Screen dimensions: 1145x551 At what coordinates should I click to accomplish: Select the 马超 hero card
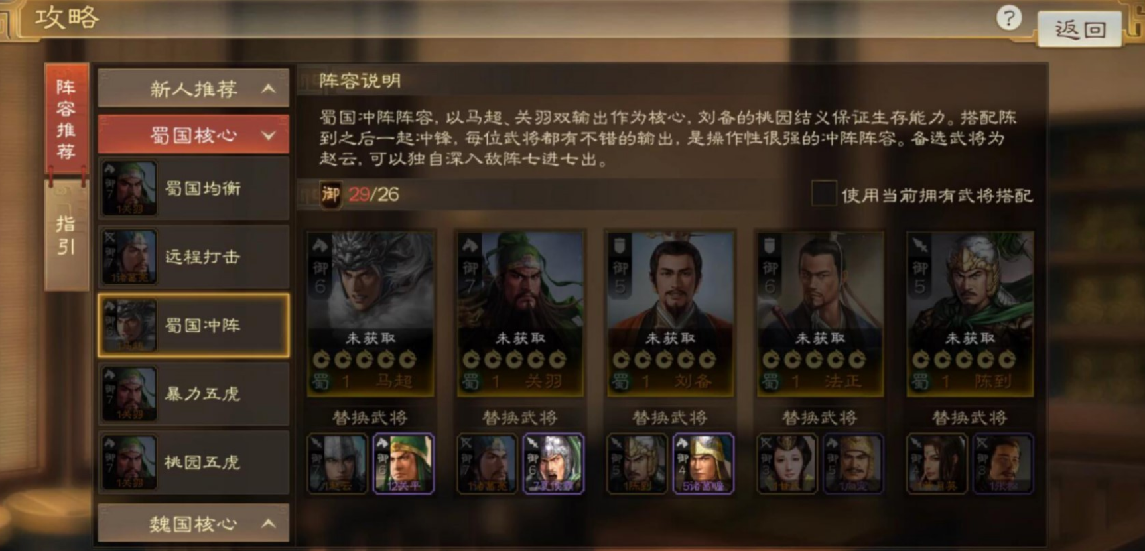point(370,314)
